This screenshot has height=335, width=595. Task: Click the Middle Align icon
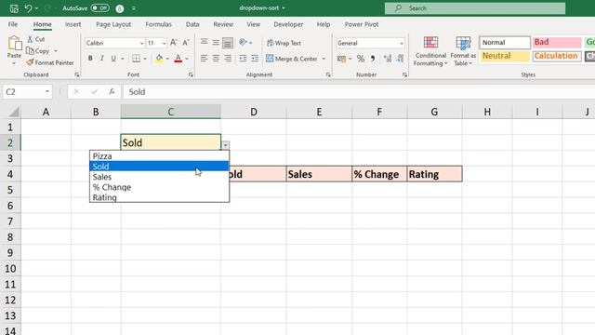[216, 43]
